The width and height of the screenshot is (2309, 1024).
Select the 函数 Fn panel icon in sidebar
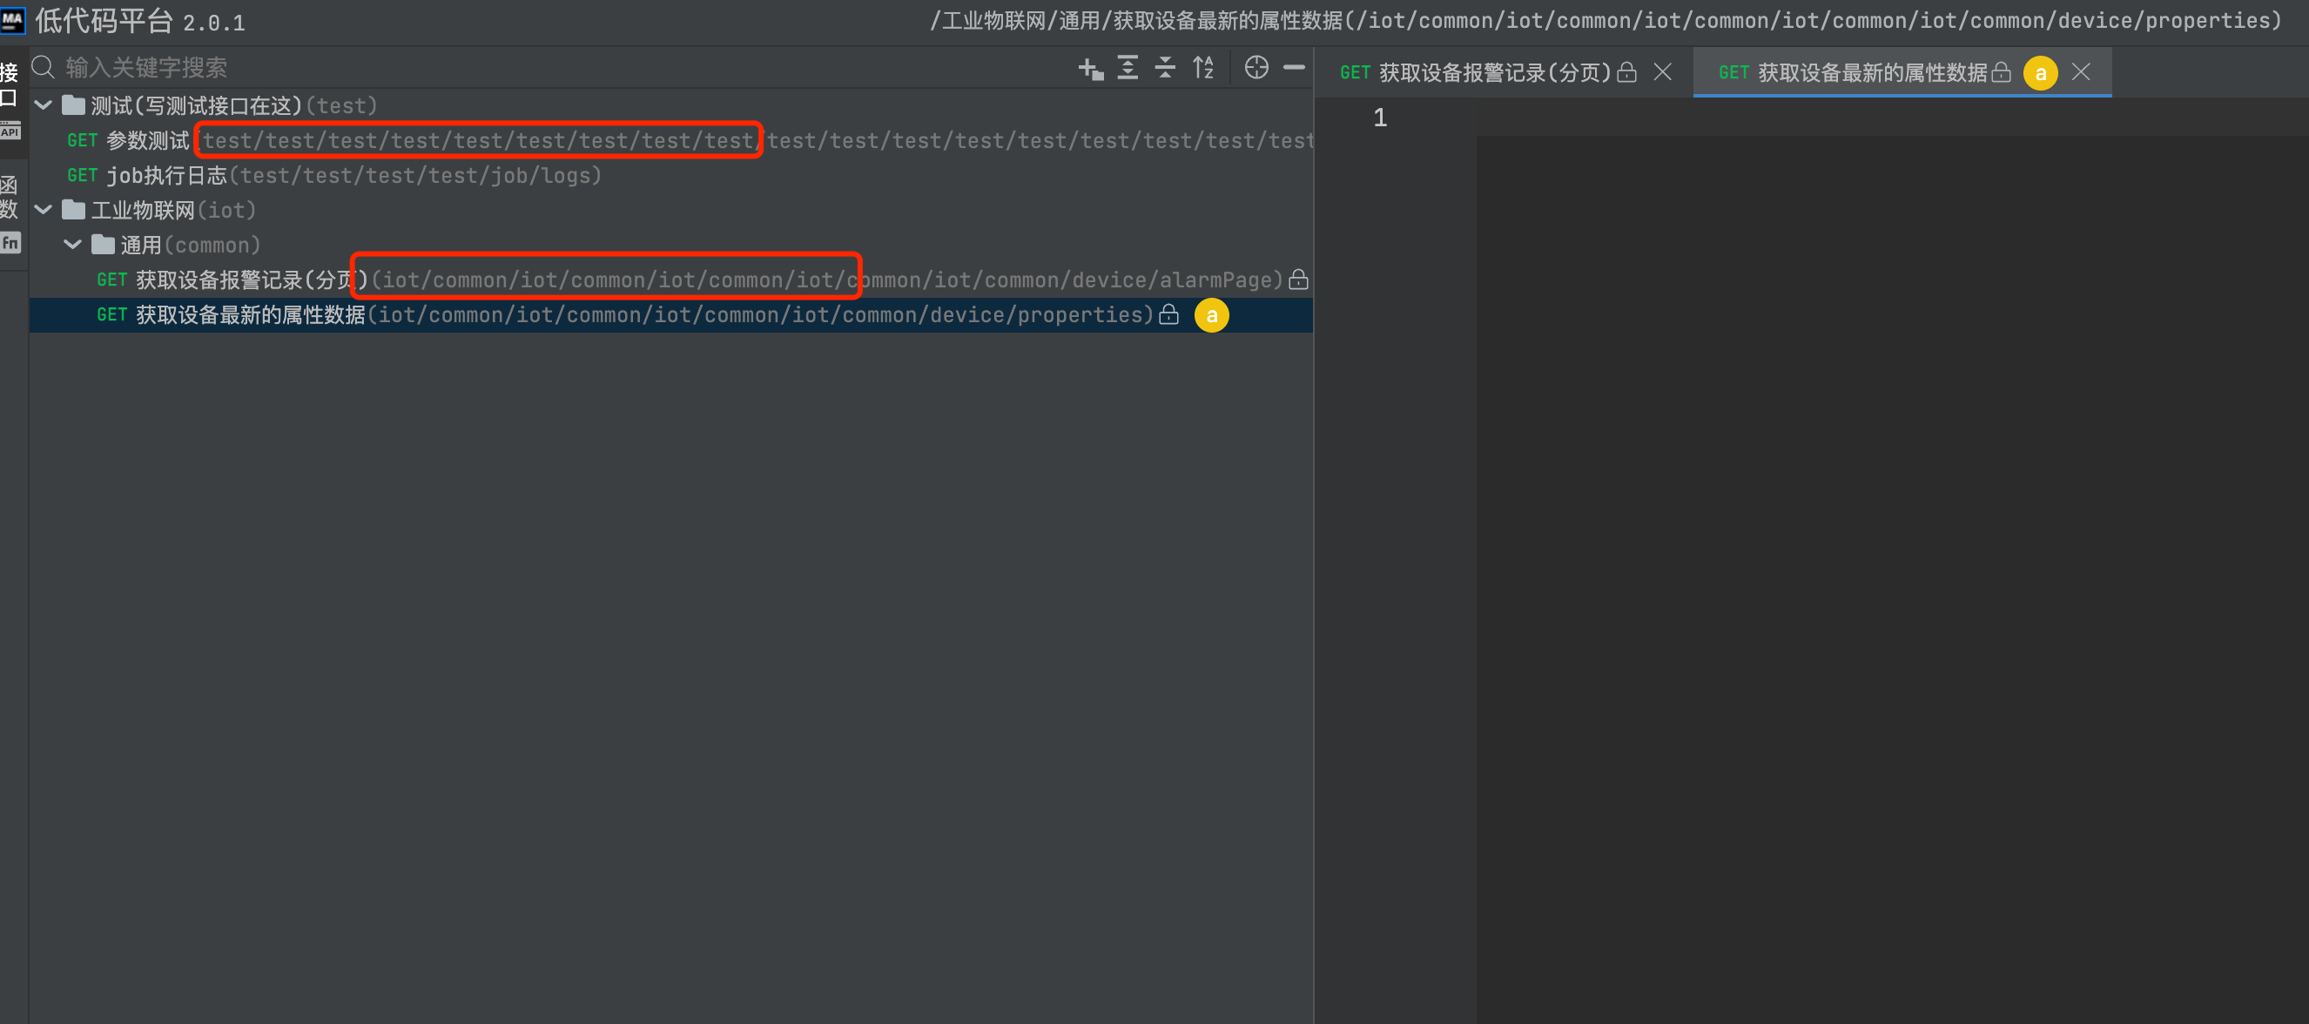point(10,211)
